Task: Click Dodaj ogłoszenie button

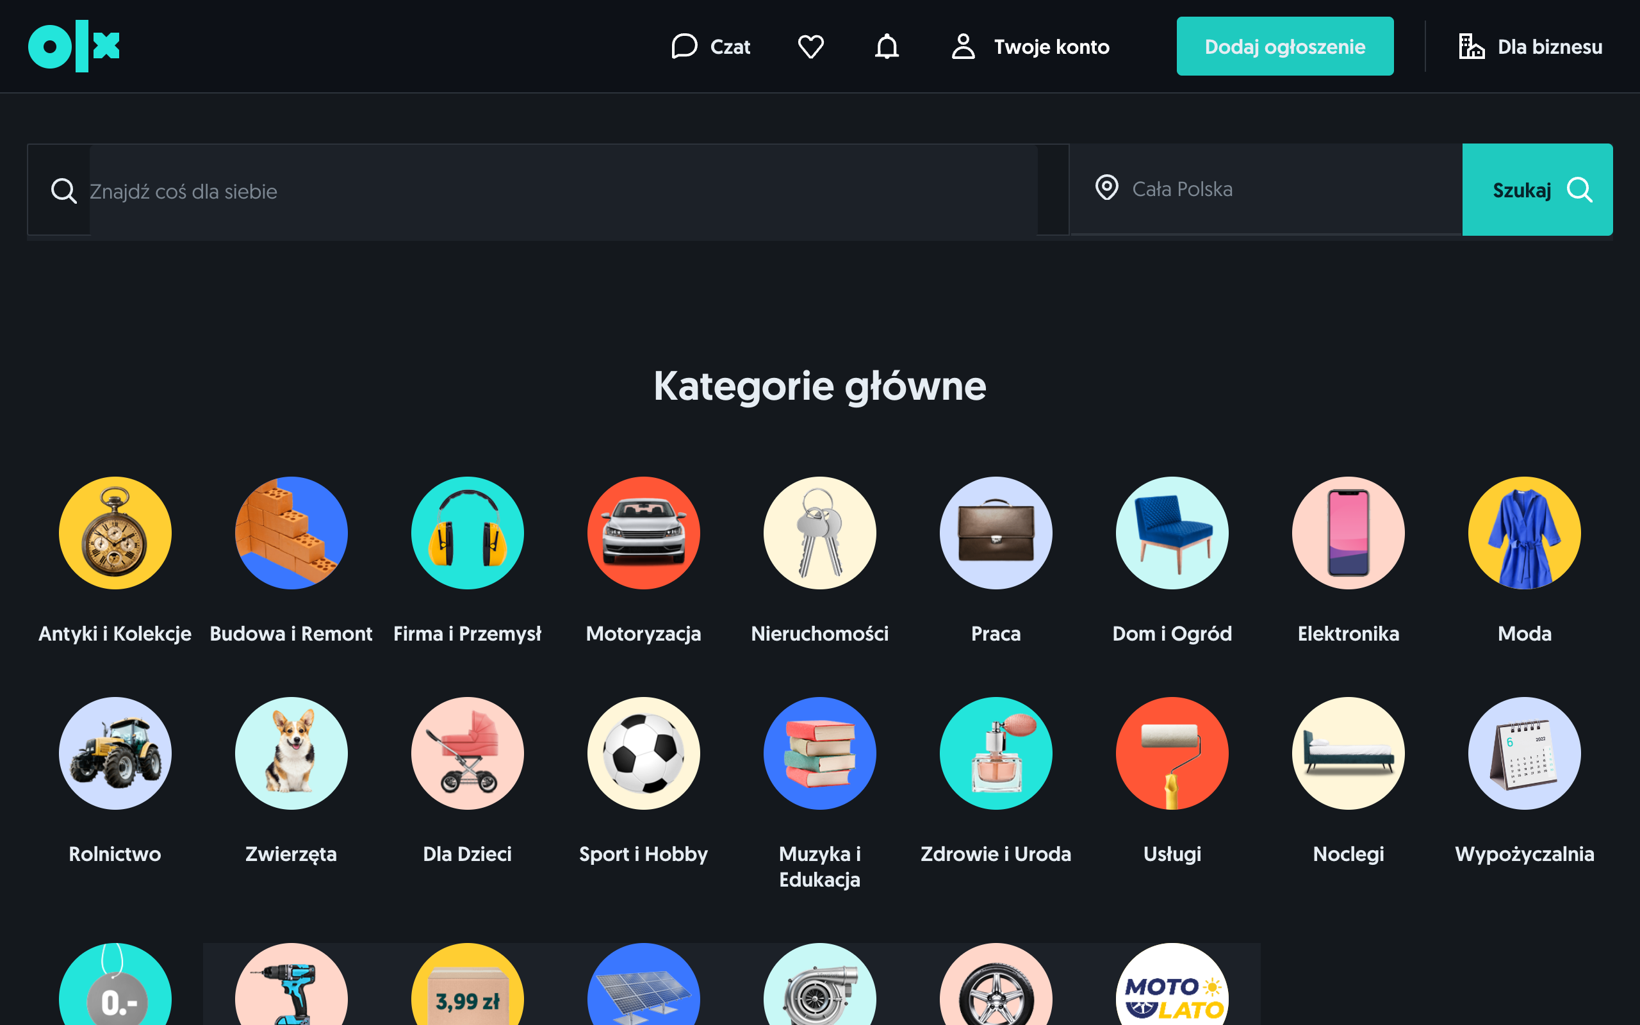Action: (1285, 46)
